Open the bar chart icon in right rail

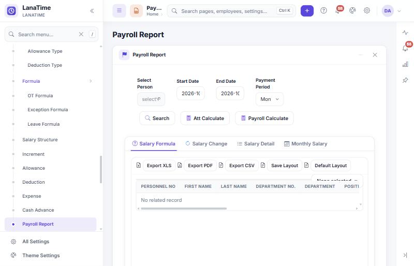tap(405, 64)
